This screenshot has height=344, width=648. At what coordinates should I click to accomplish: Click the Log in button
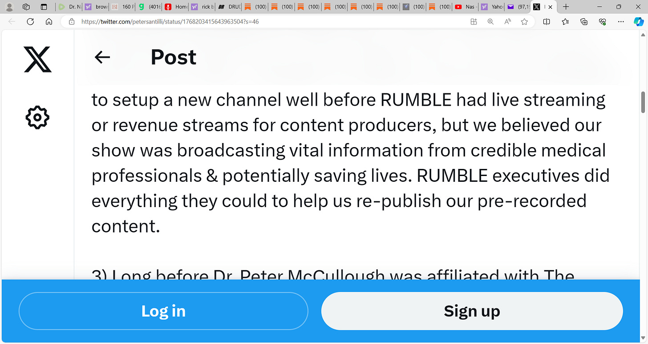click(x=163, y=311)
